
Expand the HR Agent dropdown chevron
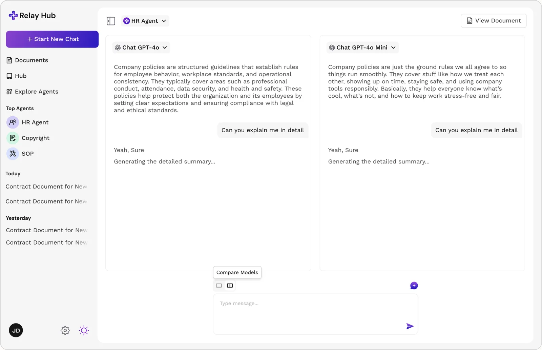[x=164, y=21]
